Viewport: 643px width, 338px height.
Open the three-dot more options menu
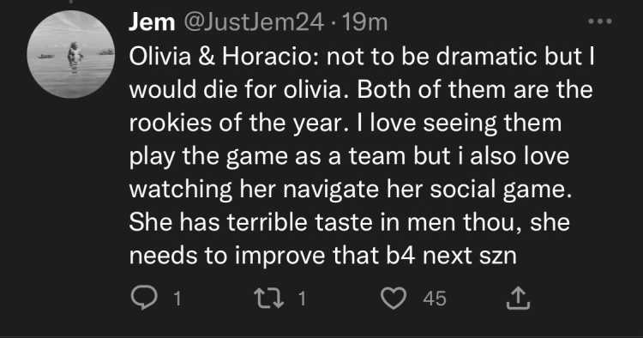600,21
